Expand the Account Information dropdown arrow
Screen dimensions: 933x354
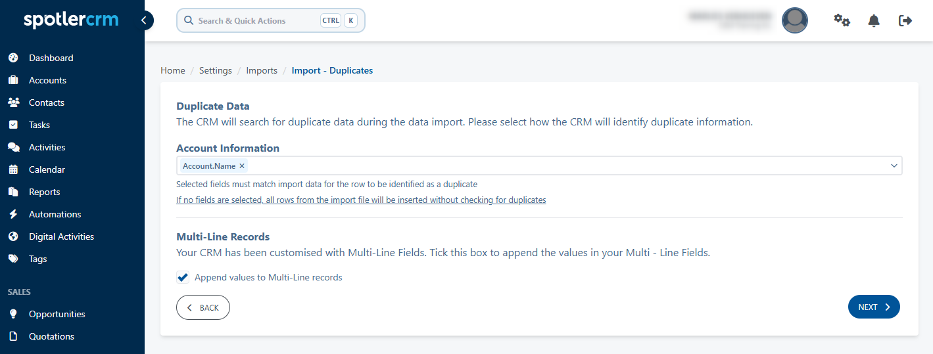coord(894,166)
